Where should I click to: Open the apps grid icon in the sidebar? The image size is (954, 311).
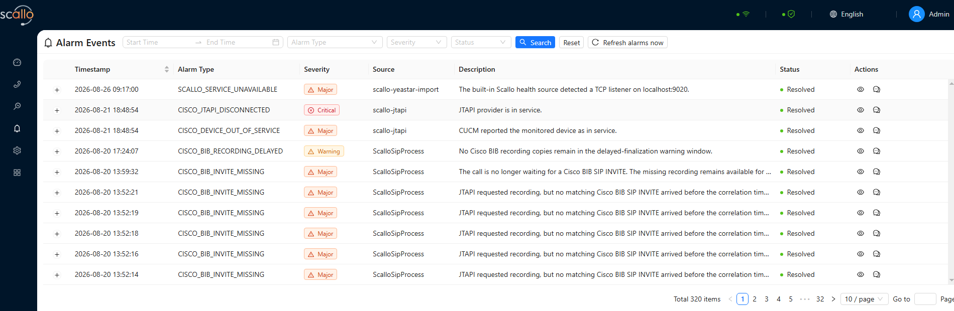tap(17, 173)
